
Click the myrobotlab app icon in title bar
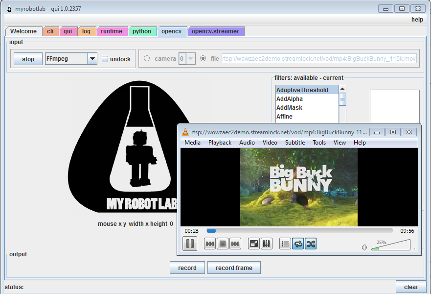10,9
